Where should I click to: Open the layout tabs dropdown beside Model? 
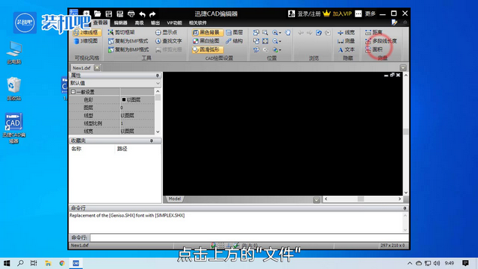(x=317, y=200)
